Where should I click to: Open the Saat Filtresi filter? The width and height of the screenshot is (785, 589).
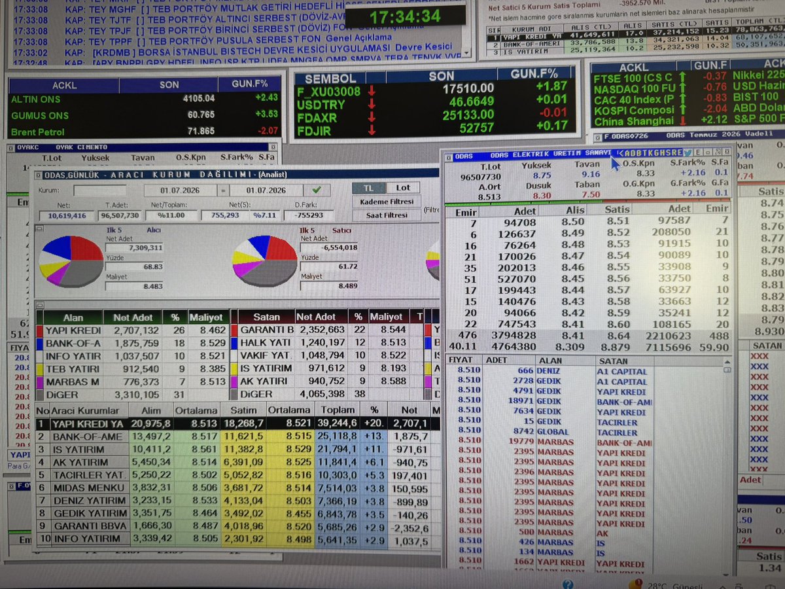[x=387, y=215]
